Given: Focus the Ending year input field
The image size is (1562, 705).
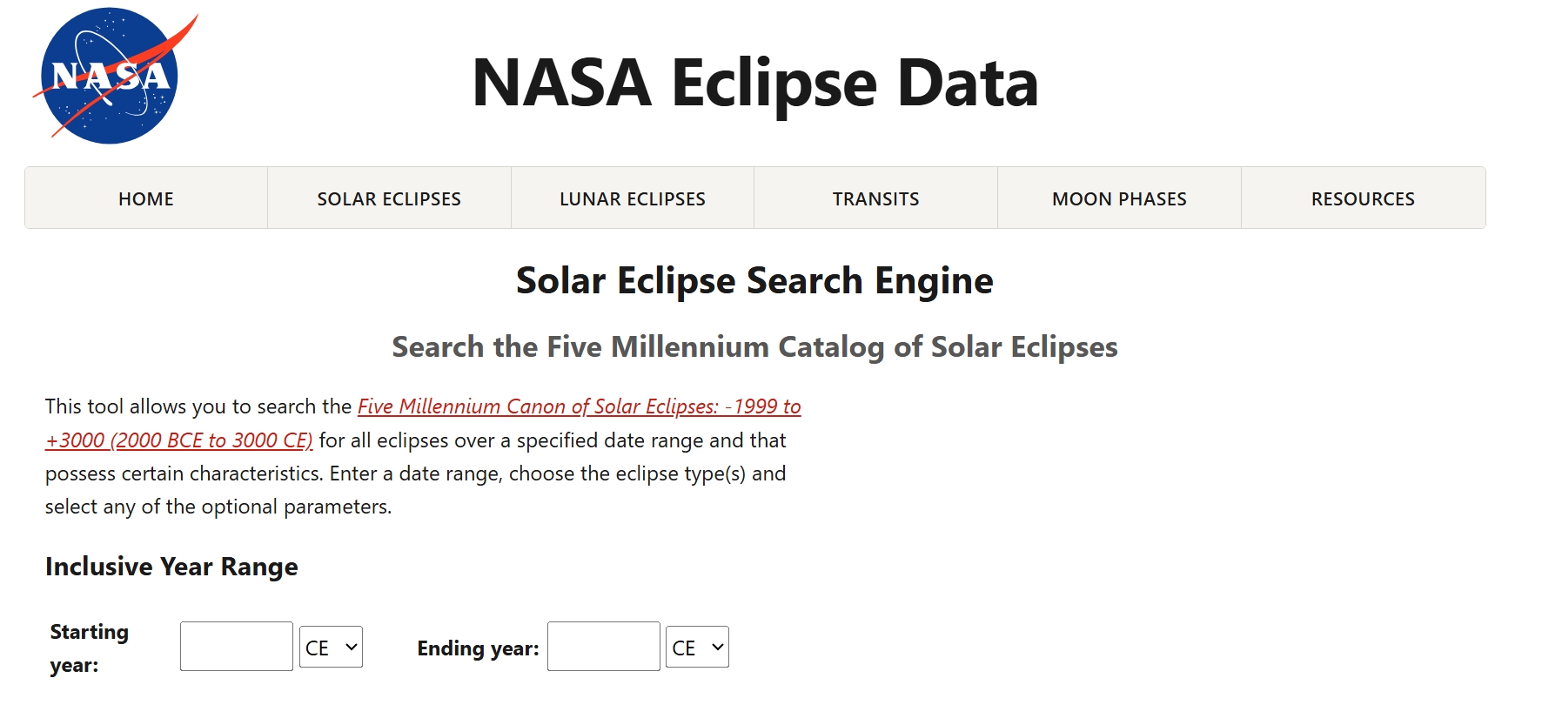Looking at the screenshot, I should point(604,647).
